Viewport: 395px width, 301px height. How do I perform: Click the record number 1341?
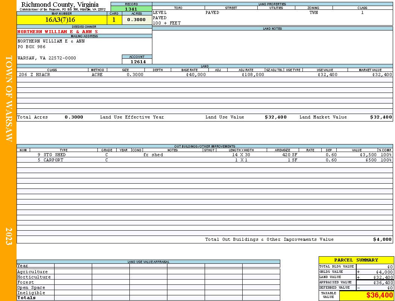131,9
